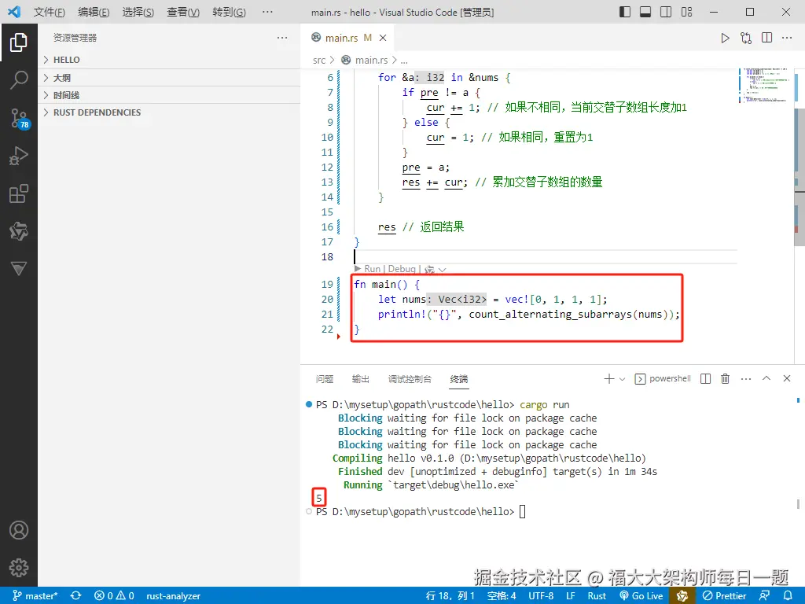Click the master* branch indicator
Viewport: 805px width, 604px height.
[x=35, y=596]
